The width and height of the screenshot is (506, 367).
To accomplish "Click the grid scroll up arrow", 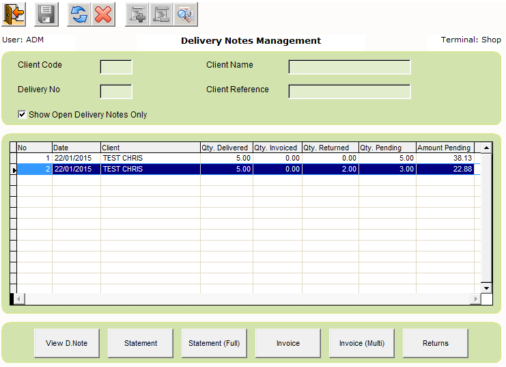I will [x=486, y=148].
